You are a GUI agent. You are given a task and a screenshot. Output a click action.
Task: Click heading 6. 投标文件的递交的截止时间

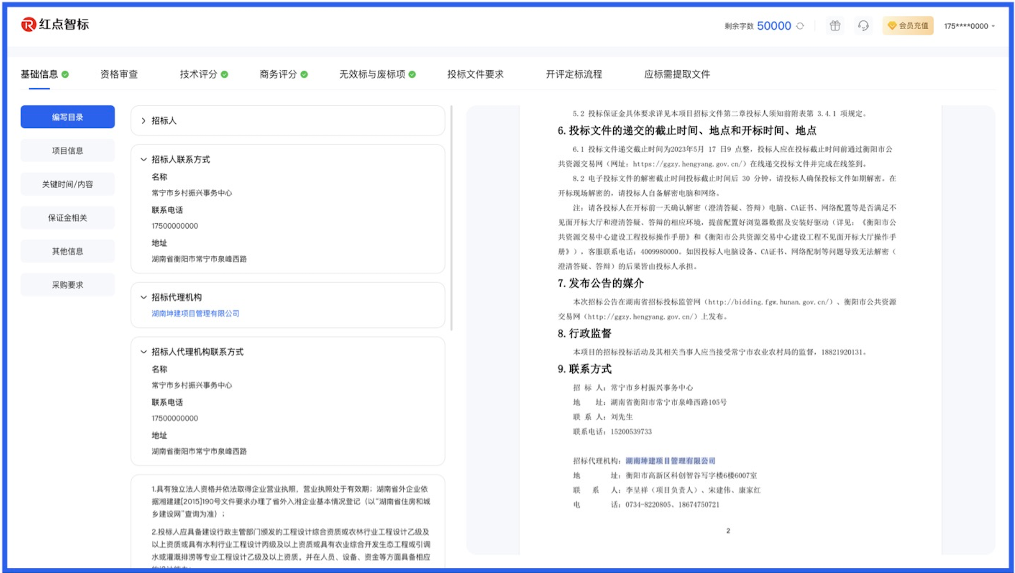pyautogui.click(x=687, y=130)
